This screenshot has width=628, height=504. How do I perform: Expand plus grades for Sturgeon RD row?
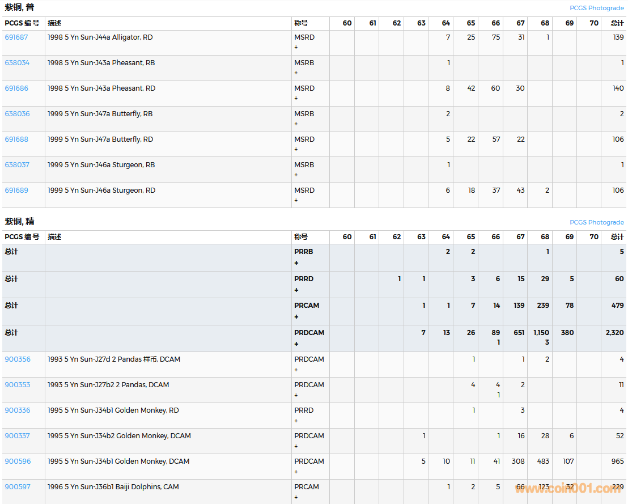click(x=296, y=201)
